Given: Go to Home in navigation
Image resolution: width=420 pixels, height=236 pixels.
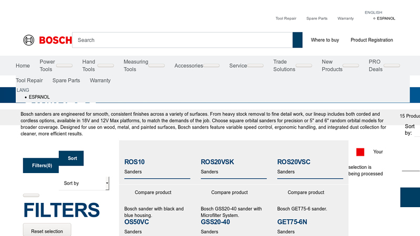Looking at the screenshot, I should coord(23,66).
